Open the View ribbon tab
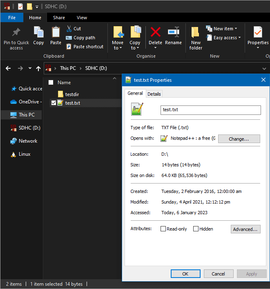The width and height of the screenshot is (270, 289). (x=82, y=18)
